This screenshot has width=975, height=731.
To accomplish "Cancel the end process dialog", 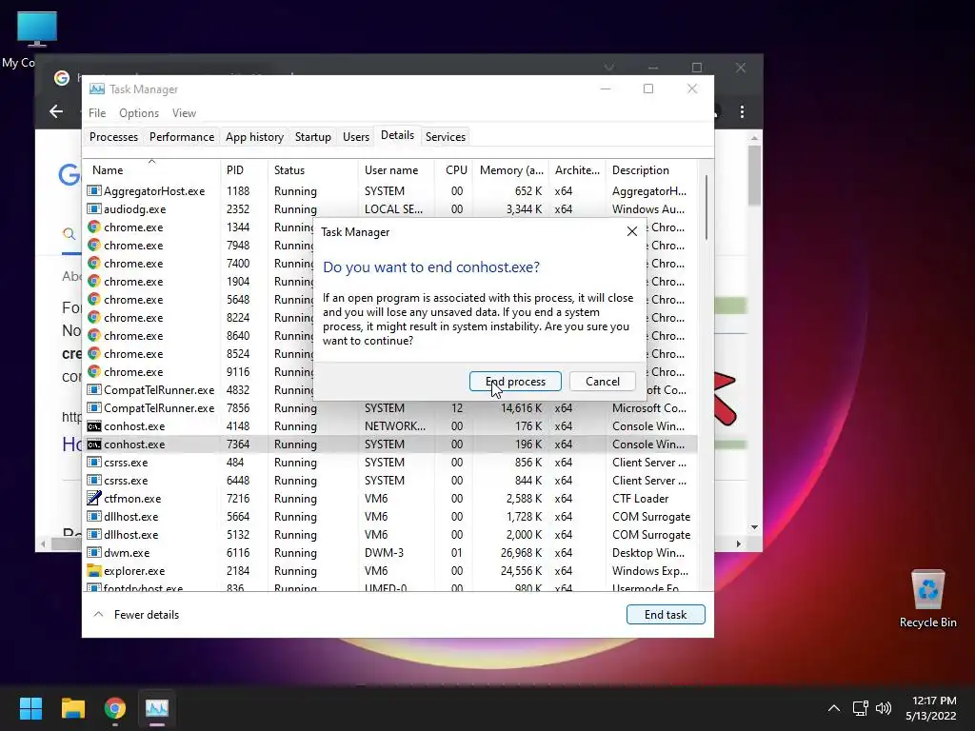I will [x=602, y=381].
